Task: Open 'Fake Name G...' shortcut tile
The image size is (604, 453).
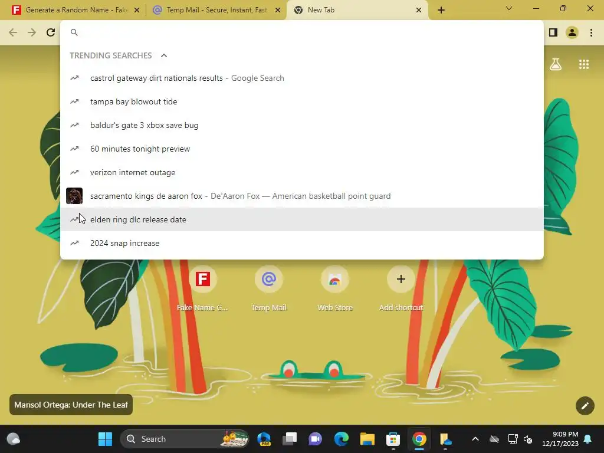Action: tap(203, 289)
